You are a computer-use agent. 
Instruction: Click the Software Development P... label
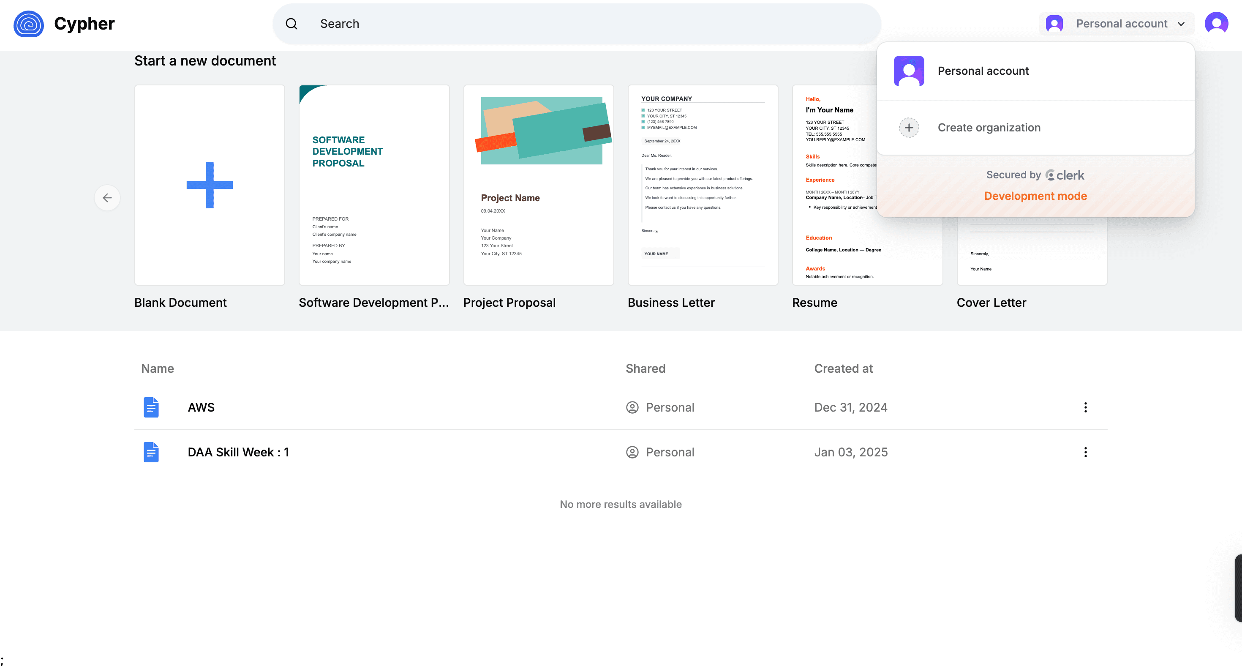(374, 303)
